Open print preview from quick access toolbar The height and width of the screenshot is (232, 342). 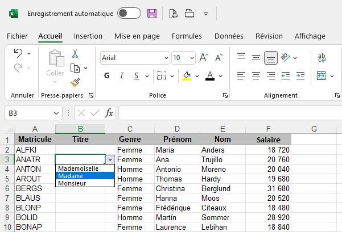click(174, 14)
